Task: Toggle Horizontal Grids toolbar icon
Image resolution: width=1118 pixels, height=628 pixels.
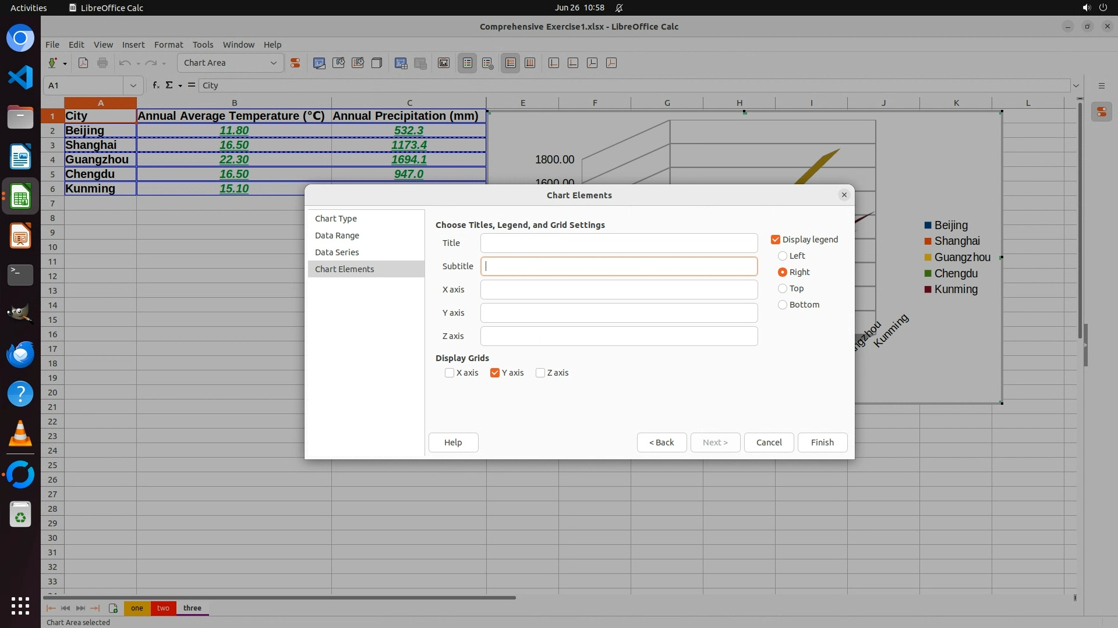Action: [511, 63]
